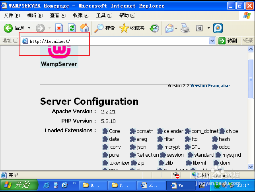The height and width of the screenshot is (192, 255).
Task: Refresh the page with green arrows icon
Action: tap(72, 28)
